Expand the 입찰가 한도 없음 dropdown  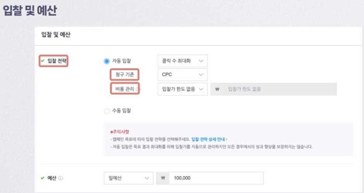182,89
